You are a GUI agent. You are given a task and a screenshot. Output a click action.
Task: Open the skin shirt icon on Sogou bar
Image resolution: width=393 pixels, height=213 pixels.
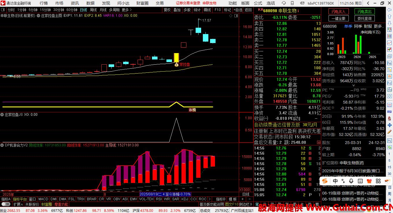369,181
